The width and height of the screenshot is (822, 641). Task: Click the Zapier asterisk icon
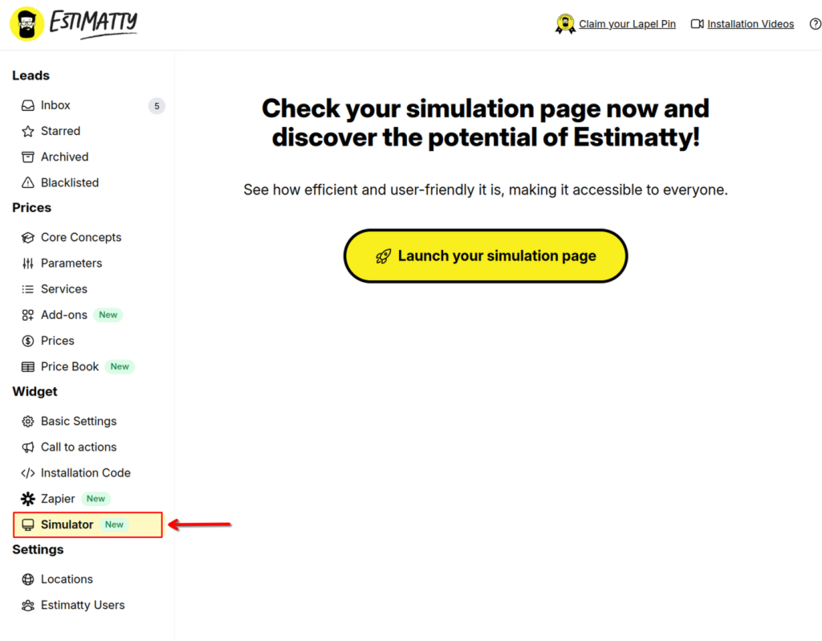tap(28, 499)
